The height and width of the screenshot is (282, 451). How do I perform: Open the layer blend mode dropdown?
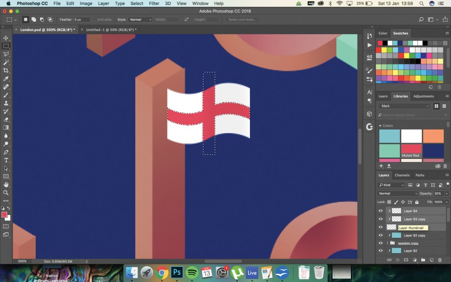coord(397,194)
